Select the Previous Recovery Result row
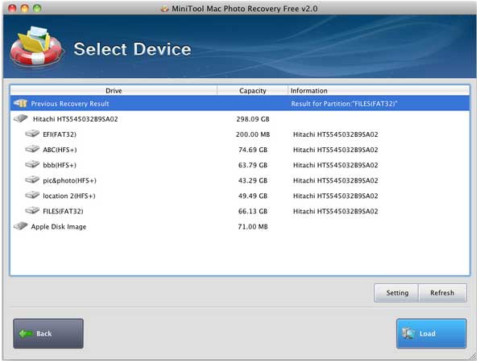The image size is (480, 363). pos(240,103)
